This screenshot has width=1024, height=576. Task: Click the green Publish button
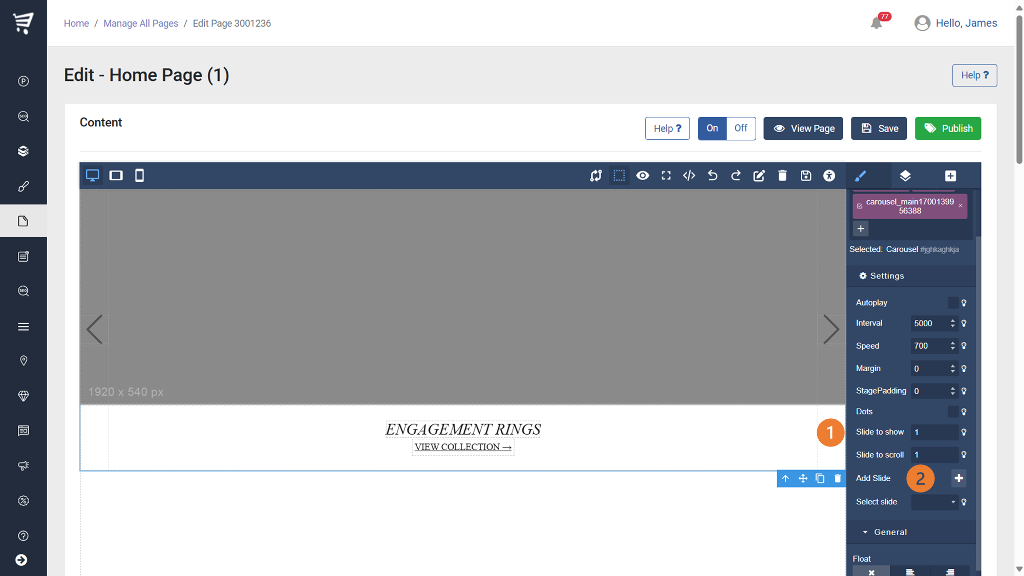(x=948, y=128)
